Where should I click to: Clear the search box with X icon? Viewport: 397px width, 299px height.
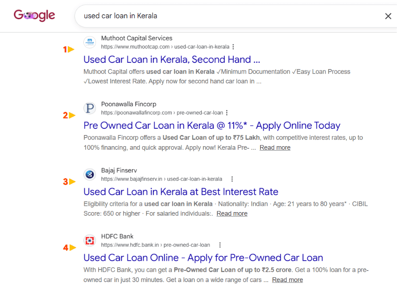388,16
